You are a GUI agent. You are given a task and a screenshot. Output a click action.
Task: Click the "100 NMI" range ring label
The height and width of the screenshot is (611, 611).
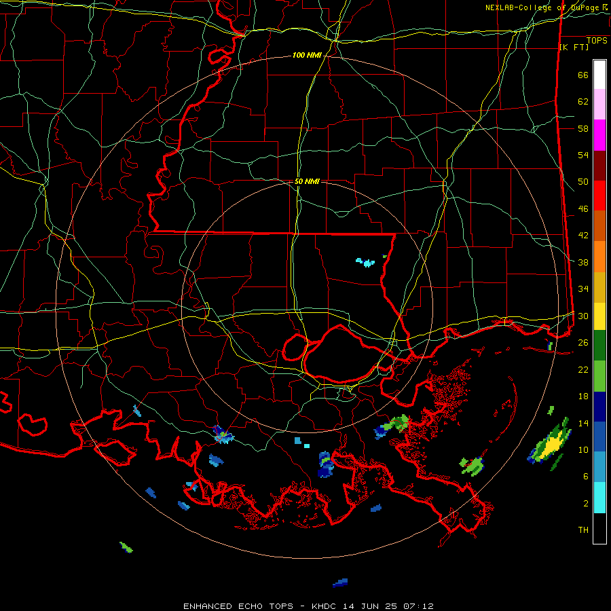[307, 56]
